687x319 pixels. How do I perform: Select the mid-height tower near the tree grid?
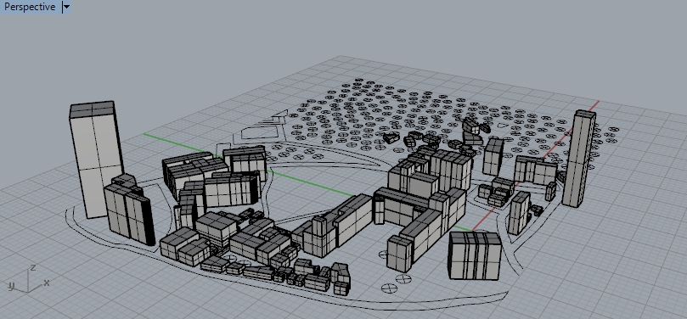493,157
